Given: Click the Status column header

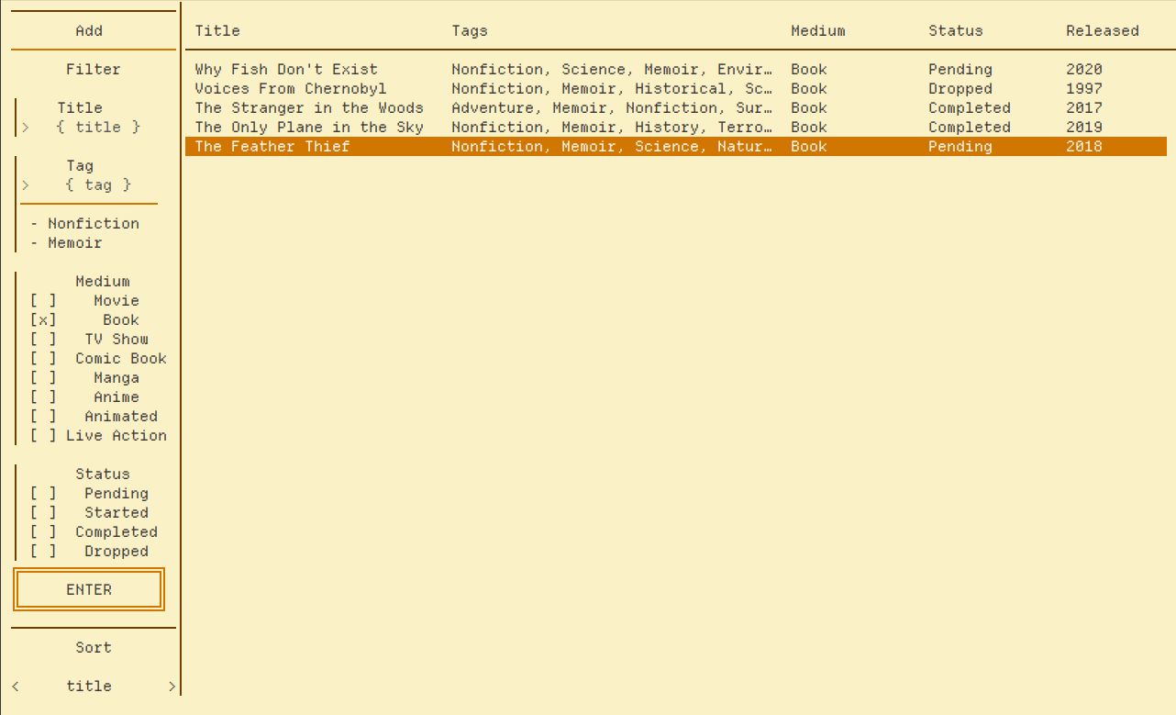Looking at the screenshot, I should [956, 30].
